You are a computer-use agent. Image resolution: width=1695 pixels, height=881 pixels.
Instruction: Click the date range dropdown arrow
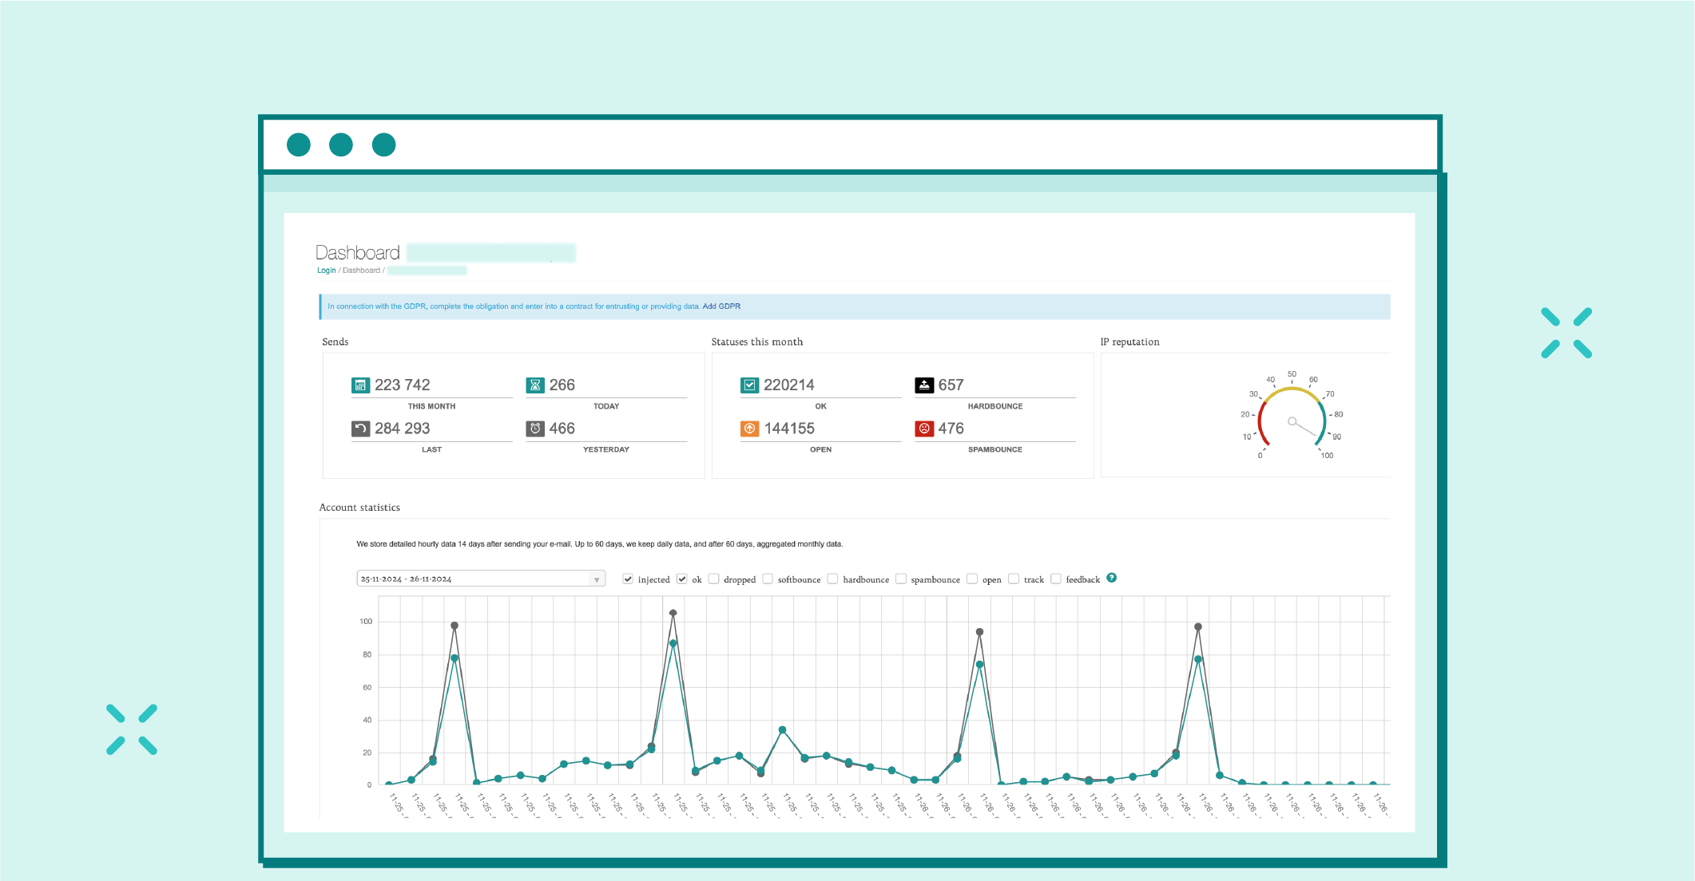pos(597,579)
